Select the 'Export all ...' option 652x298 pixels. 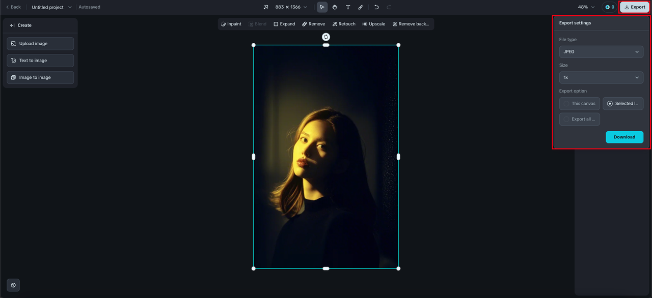click(x=579, y=119)
